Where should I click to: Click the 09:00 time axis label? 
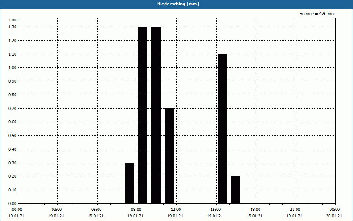[136, 210]
